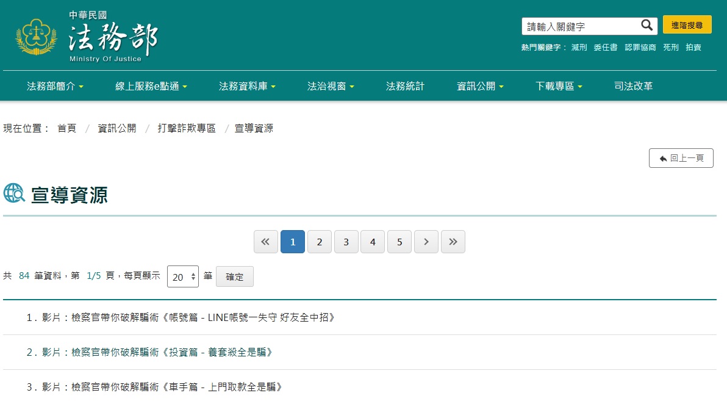727x404 pixels.
Task: Click the 請輸入關鍵字 search input field
Action: (579, 24)
